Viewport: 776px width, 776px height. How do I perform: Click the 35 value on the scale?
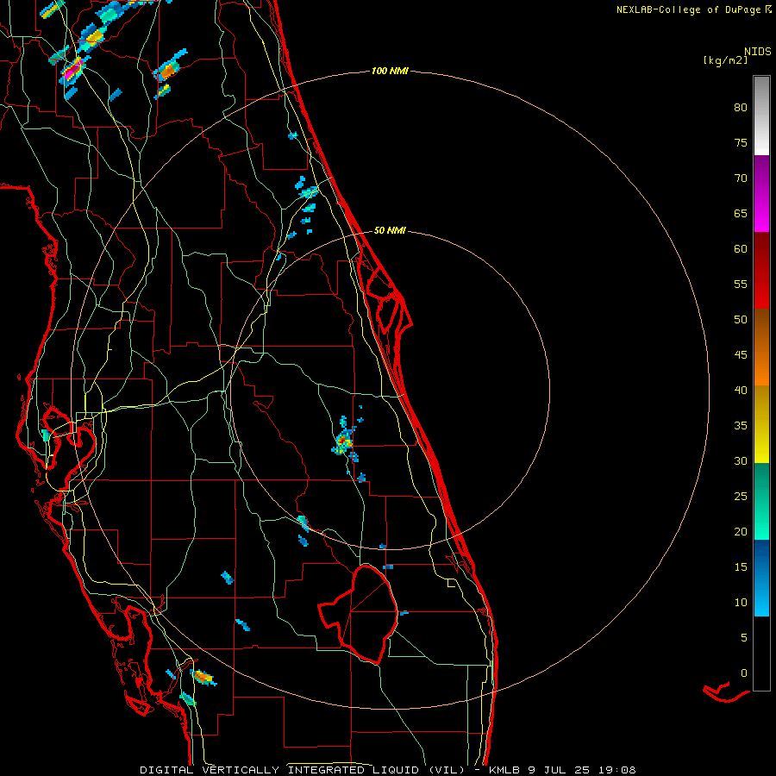point(741,426)
